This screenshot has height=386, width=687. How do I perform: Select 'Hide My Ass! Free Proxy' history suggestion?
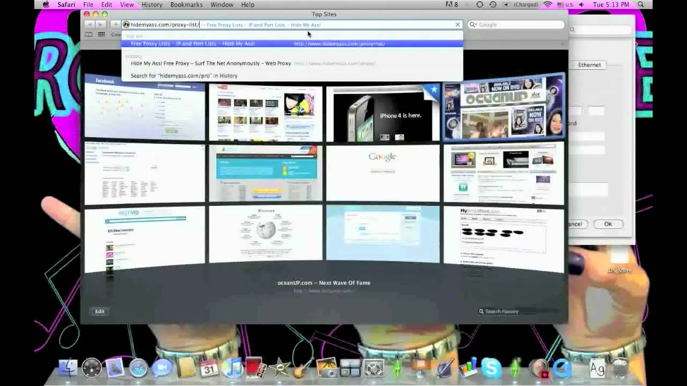292,63
